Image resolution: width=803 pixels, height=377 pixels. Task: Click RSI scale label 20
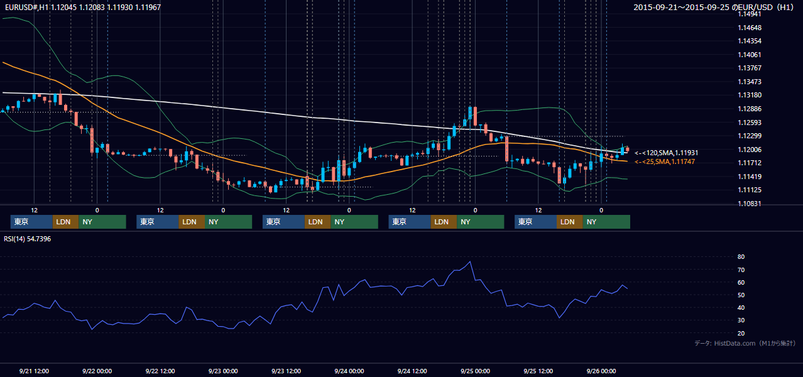(741, 333)
